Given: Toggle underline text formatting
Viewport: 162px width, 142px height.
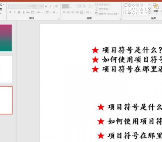Looking at the screenshot, I should click(x=19, y=12).
